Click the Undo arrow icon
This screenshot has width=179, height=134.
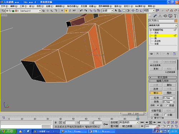81,11
